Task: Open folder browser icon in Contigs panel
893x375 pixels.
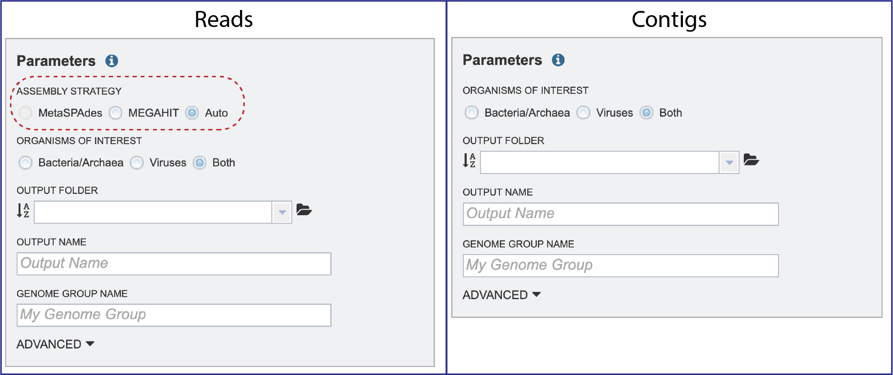Action: (x=751, y=160)
